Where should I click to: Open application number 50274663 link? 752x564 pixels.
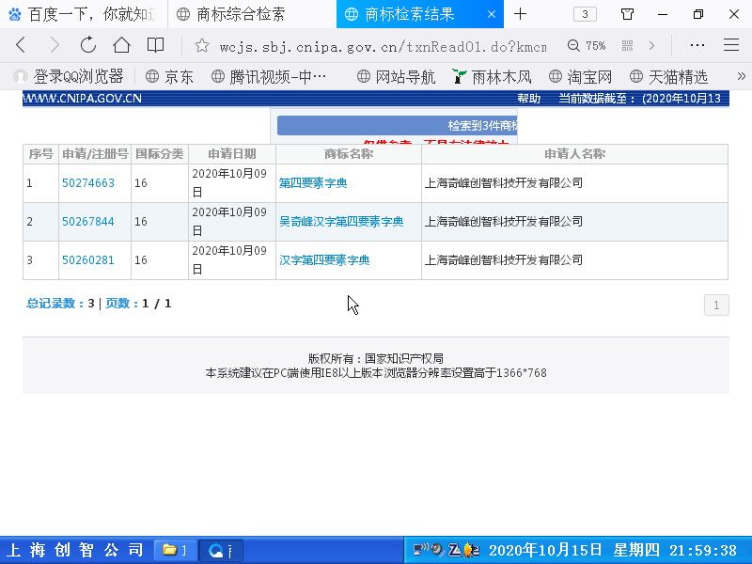pos(88,183)
